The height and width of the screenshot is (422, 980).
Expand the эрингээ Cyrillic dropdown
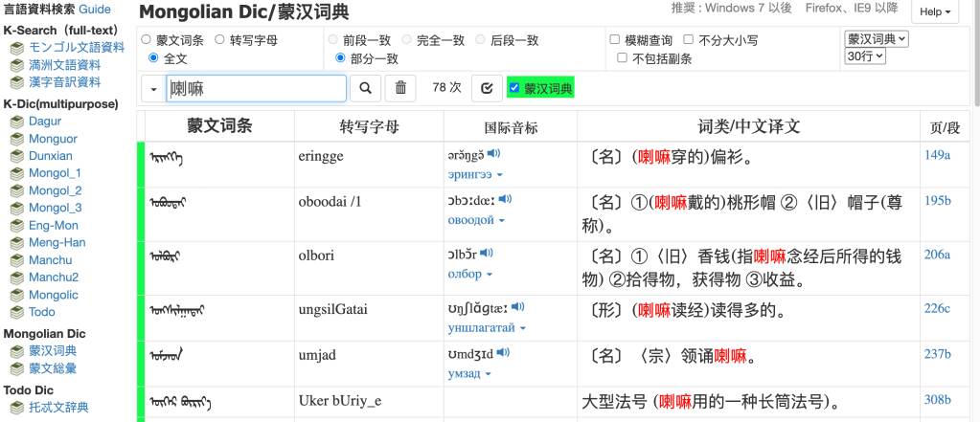click(476, 174)
